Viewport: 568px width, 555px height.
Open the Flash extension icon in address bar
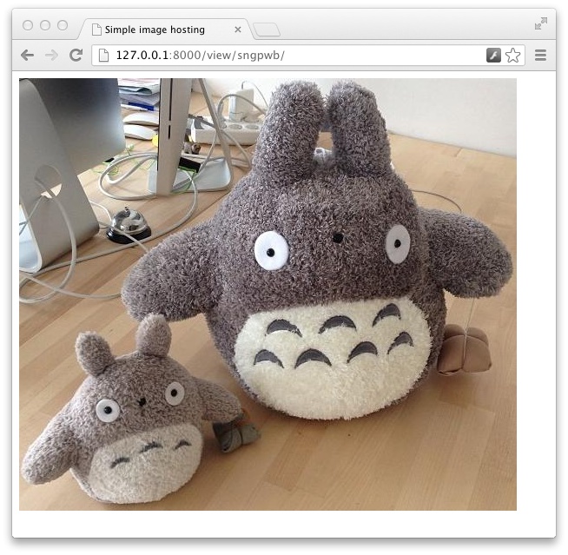493,56
